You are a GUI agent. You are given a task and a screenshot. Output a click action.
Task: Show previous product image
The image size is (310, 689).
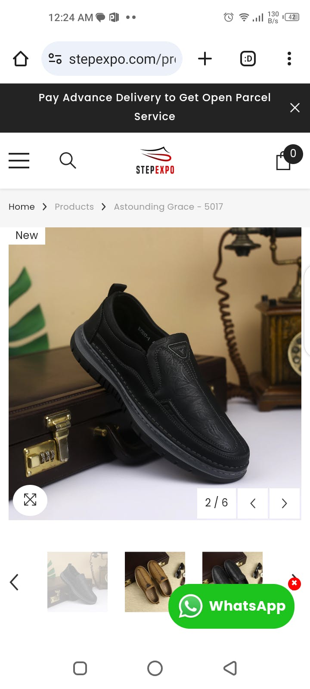point(253,503)
